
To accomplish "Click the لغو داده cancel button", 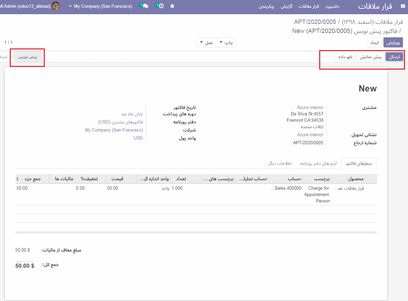I will pyautogui.click(x=345, y=57).
